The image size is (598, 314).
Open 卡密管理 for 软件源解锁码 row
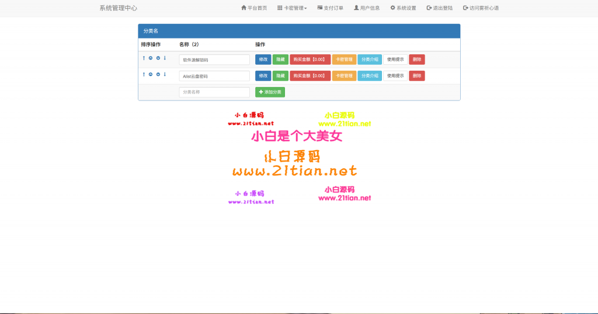pos(344,60)
